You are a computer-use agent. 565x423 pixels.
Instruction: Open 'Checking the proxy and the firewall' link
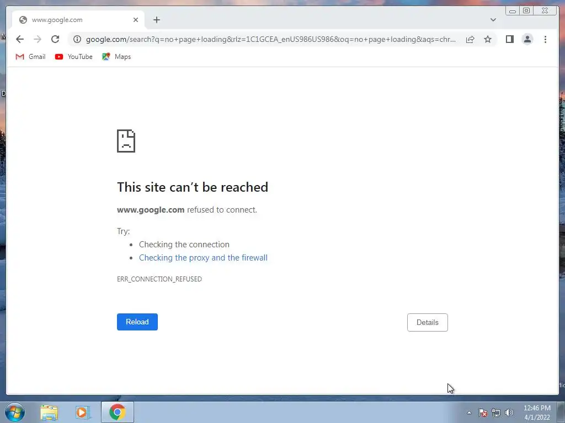coord(203,258)
